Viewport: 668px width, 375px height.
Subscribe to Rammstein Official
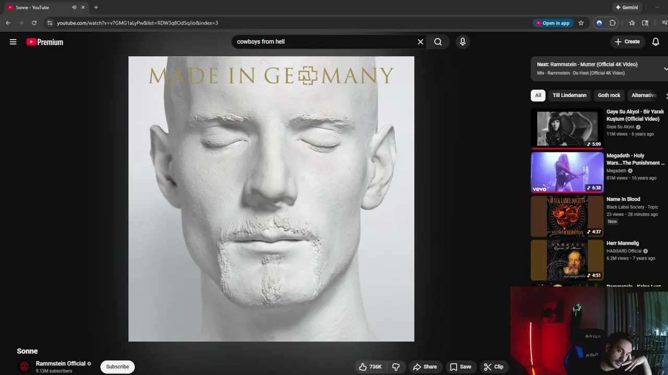[x=117, y=367]
